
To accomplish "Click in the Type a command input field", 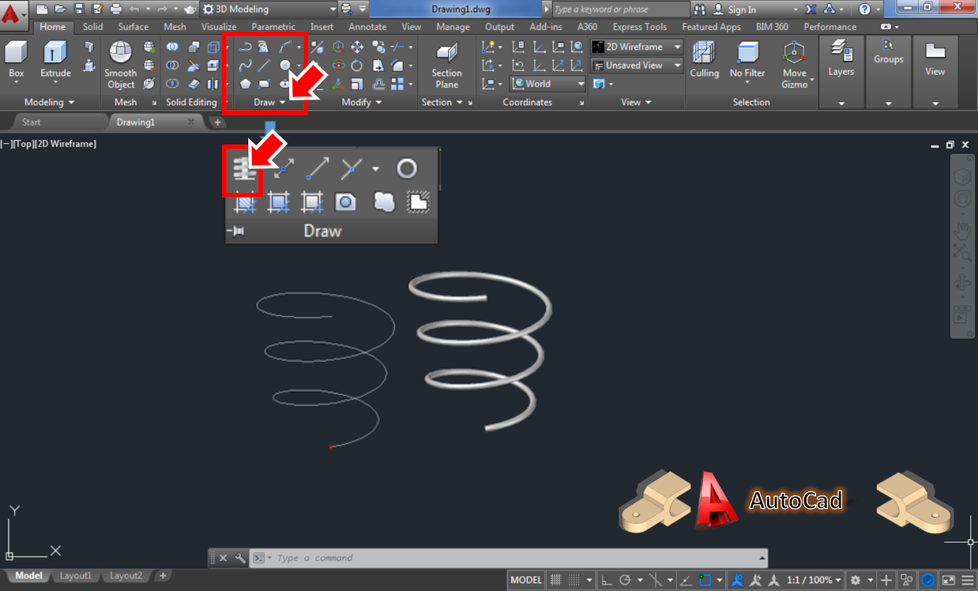I will (428, 557).
